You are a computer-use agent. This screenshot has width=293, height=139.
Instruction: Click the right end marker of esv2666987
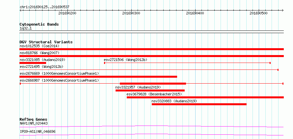pos(283,84)
